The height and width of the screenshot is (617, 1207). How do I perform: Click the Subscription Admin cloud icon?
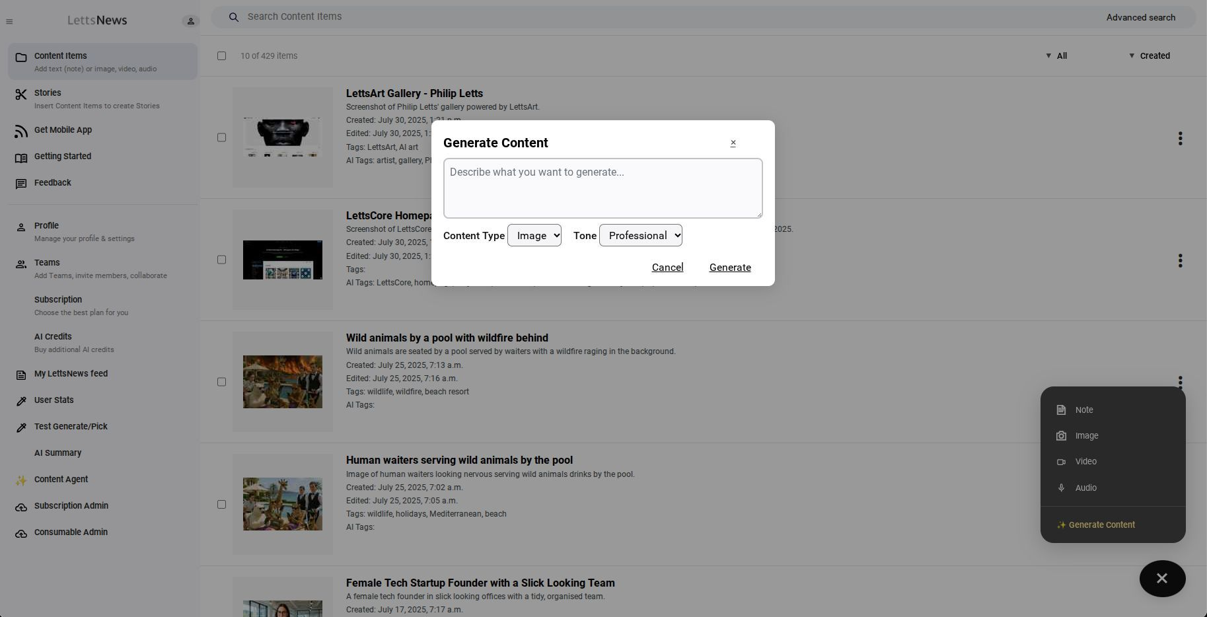click(x=21, y=507)
